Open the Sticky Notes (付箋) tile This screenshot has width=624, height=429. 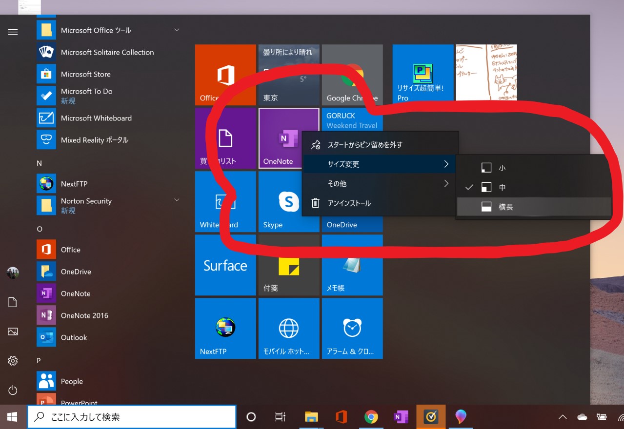[x=288, y=265]
